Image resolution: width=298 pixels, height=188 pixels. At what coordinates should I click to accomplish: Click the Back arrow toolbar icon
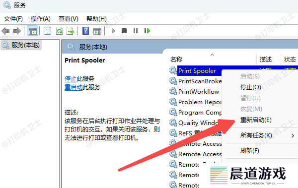click(x=5, y=31)
